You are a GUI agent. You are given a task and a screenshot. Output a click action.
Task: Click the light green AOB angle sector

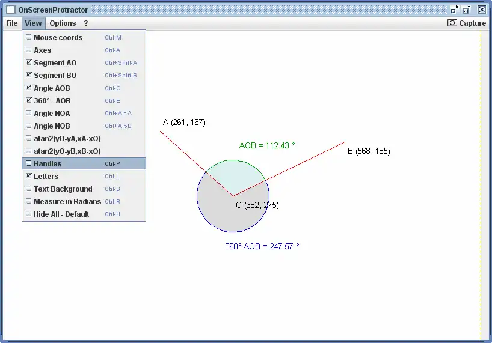[x=234, y=177]
